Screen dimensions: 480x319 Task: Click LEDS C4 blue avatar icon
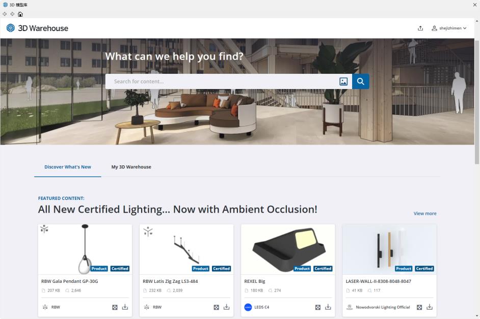pyautogui.click(x=248, y=307)
